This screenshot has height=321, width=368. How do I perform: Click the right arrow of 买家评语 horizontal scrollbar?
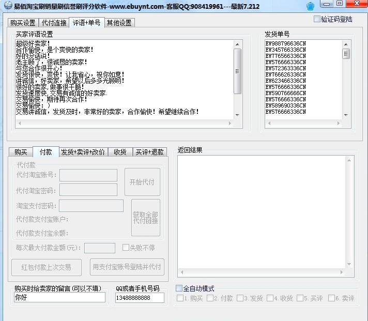click(x=230, y=123)
